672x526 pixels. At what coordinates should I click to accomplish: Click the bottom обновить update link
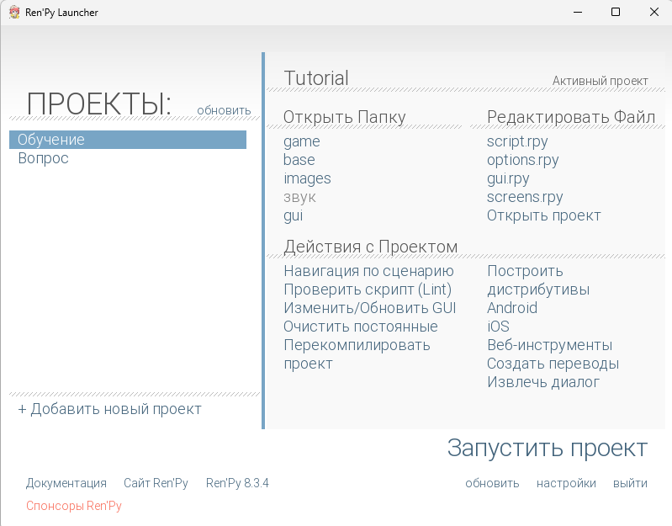coord(492,484)
